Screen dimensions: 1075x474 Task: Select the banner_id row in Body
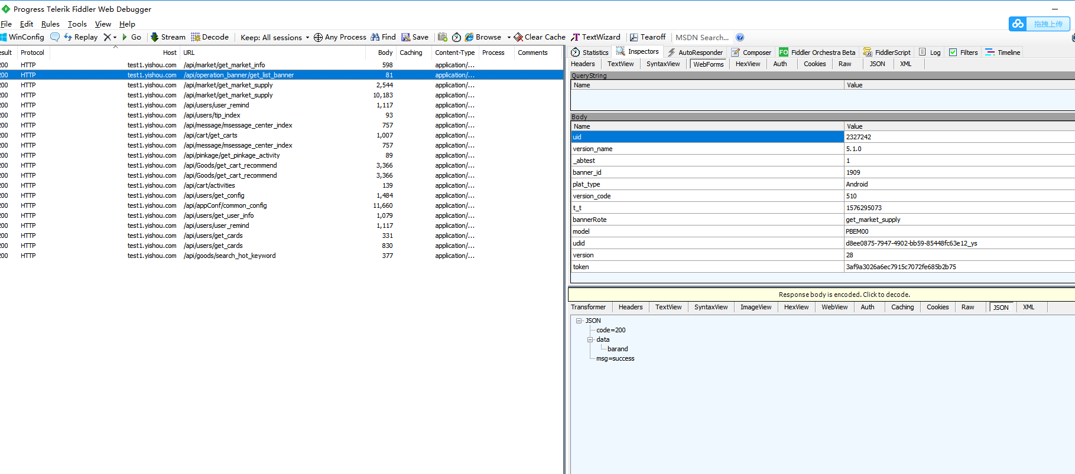tap(823, 172)
